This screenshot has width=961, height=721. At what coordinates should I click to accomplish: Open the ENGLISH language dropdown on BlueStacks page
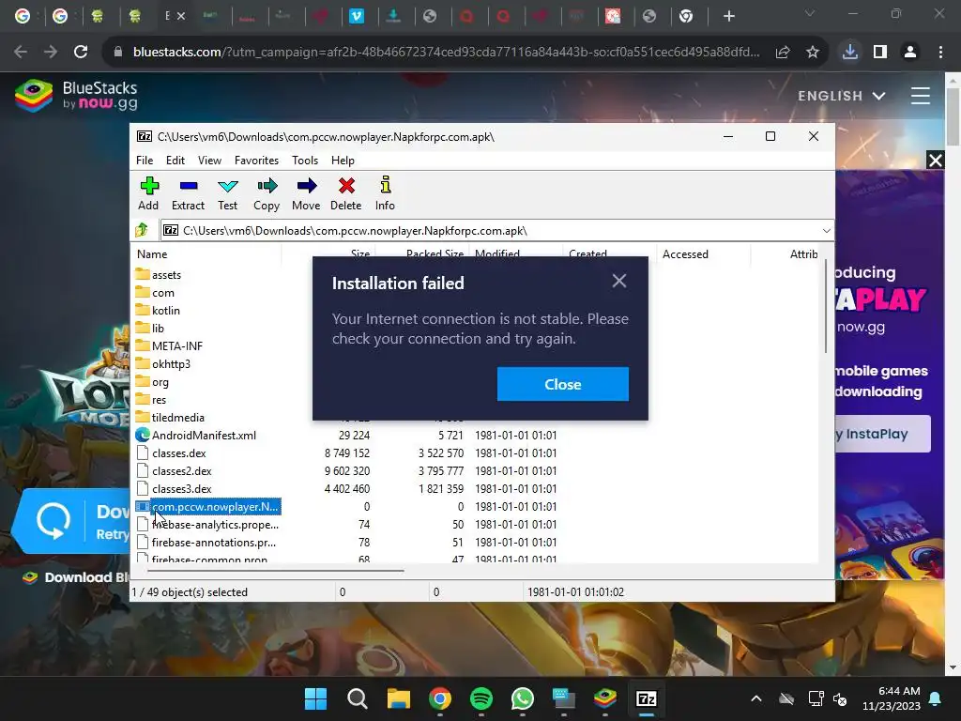[x=841, y=96]
